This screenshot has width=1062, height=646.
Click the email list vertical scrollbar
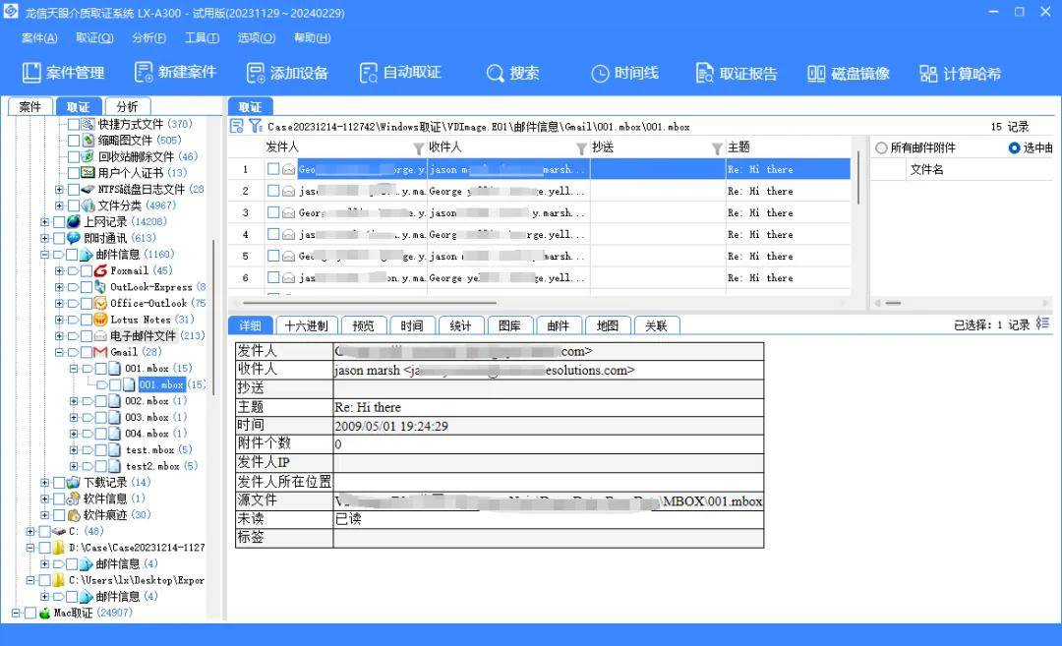(x=858, y=177)
